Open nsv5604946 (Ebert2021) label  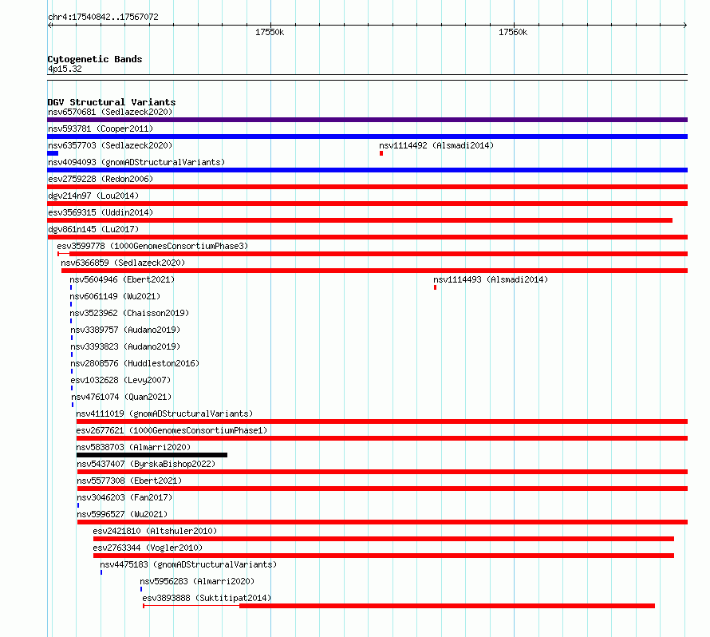(x=122, y=279)
